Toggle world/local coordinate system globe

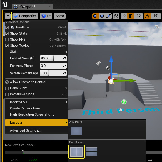coord(116,16)
